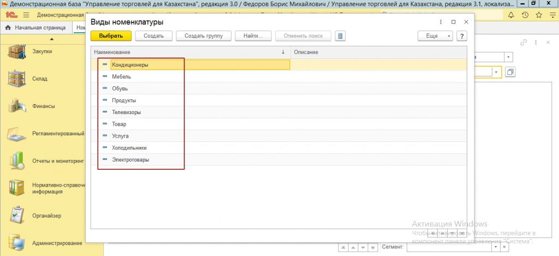Image resolution: width=559 pixels, height=256 pixels.
Task: Click the item icon beside Электротовары
Action: [105, 159]
